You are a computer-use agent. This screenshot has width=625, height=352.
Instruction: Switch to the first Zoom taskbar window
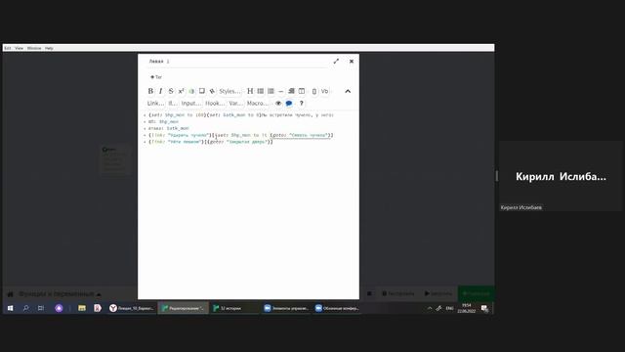tap(286, 308)
